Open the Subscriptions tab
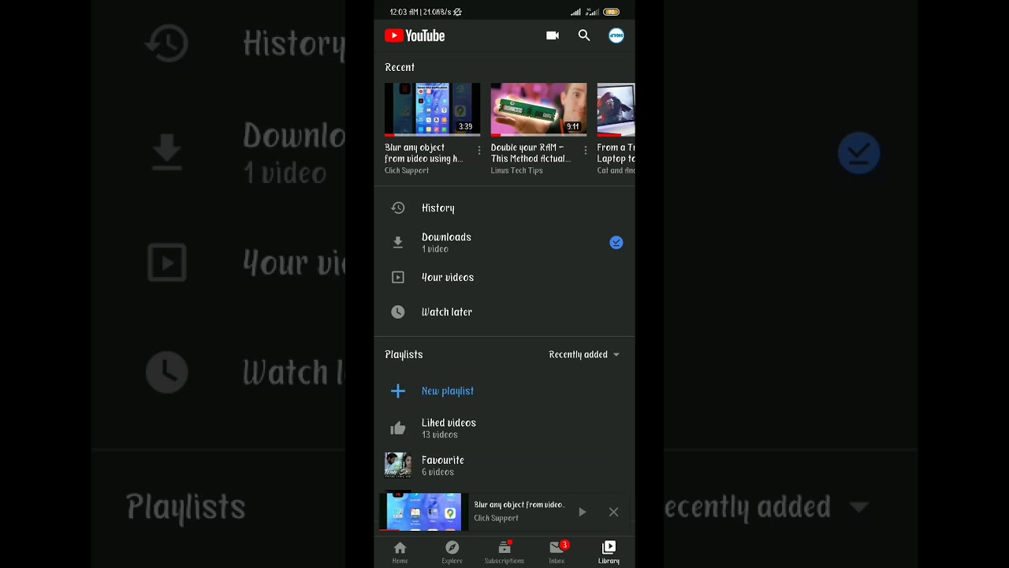The image size is (1009, 568). [x=504, y=552]
